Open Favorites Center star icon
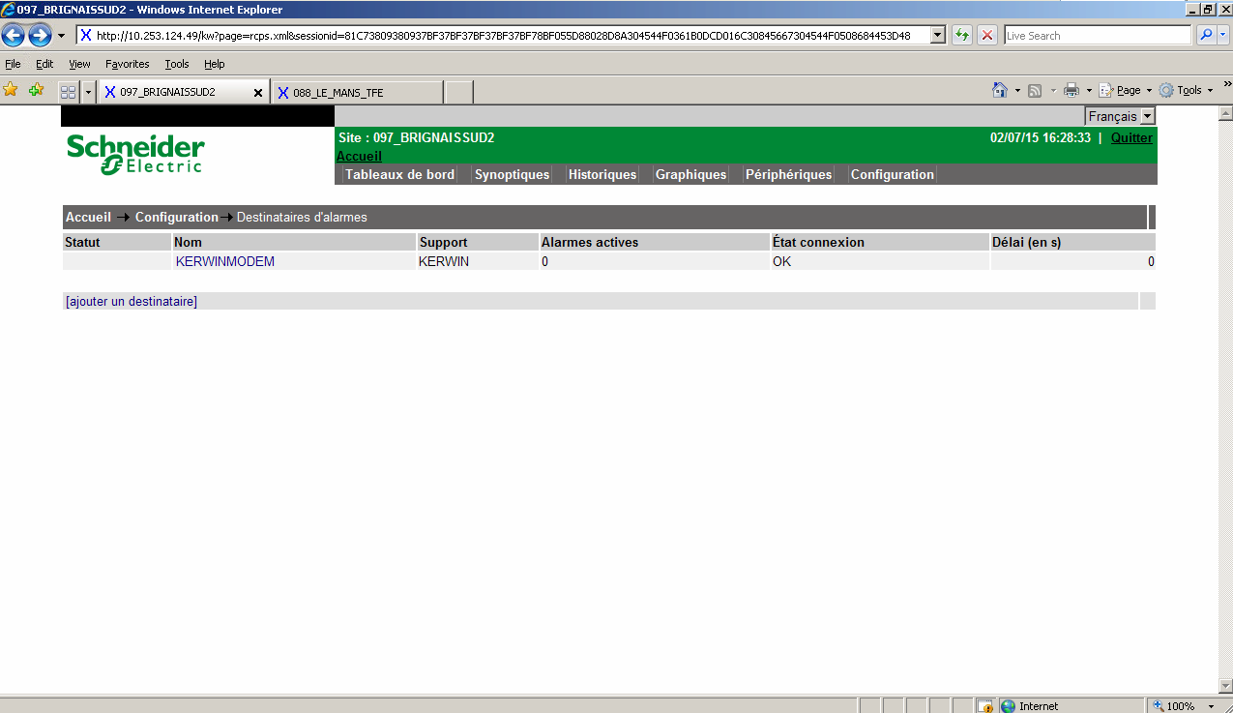 click(x=11, y=91)
